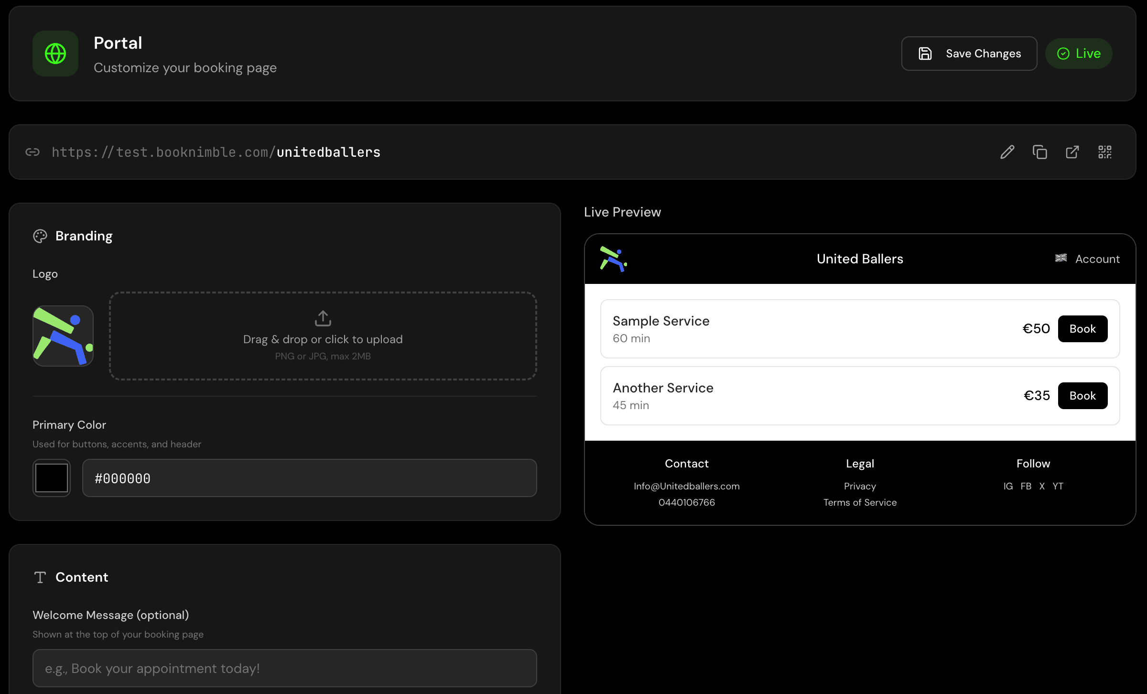Open the Account menu in the preview
Viewport: 1147px width, 694px height.
click(x=1097, y=259)
